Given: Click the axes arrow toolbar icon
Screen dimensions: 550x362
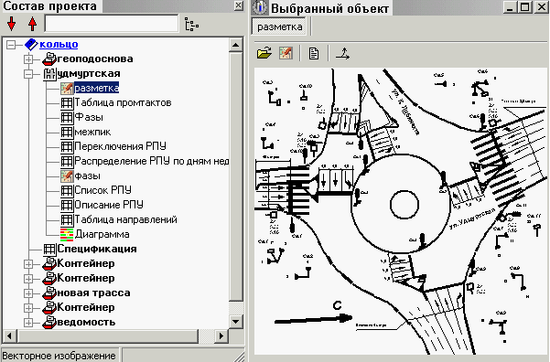Looking at the screenshot, I should (342, 53).
